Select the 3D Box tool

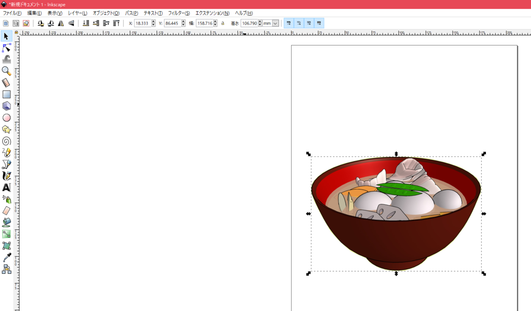[6, 106]
